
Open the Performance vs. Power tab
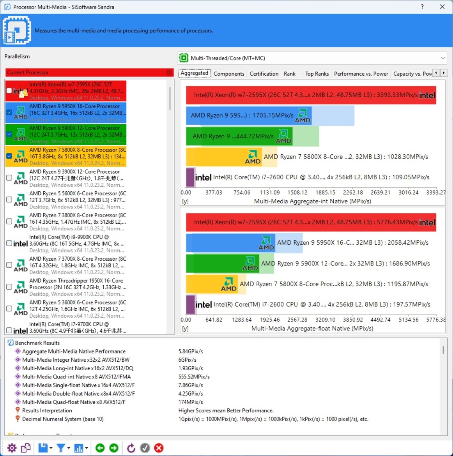tap(361, 74)
